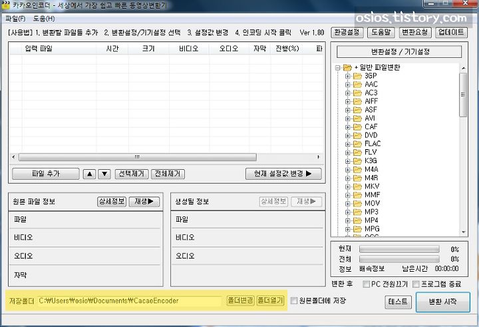This screenshot has height=327, width=479.
Task: Click the 테스트 button
Action: point(398,302)
